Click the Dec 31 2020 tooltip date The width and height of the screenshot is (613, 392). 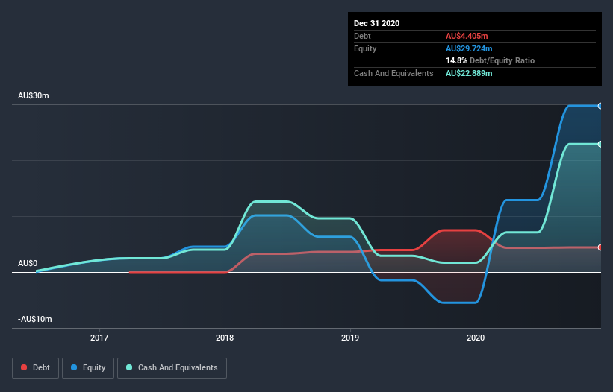pyautogui.click(x=376, y=23)
